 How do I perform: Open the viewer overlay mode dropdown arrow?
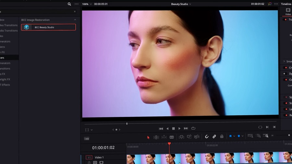coord(91,130)
